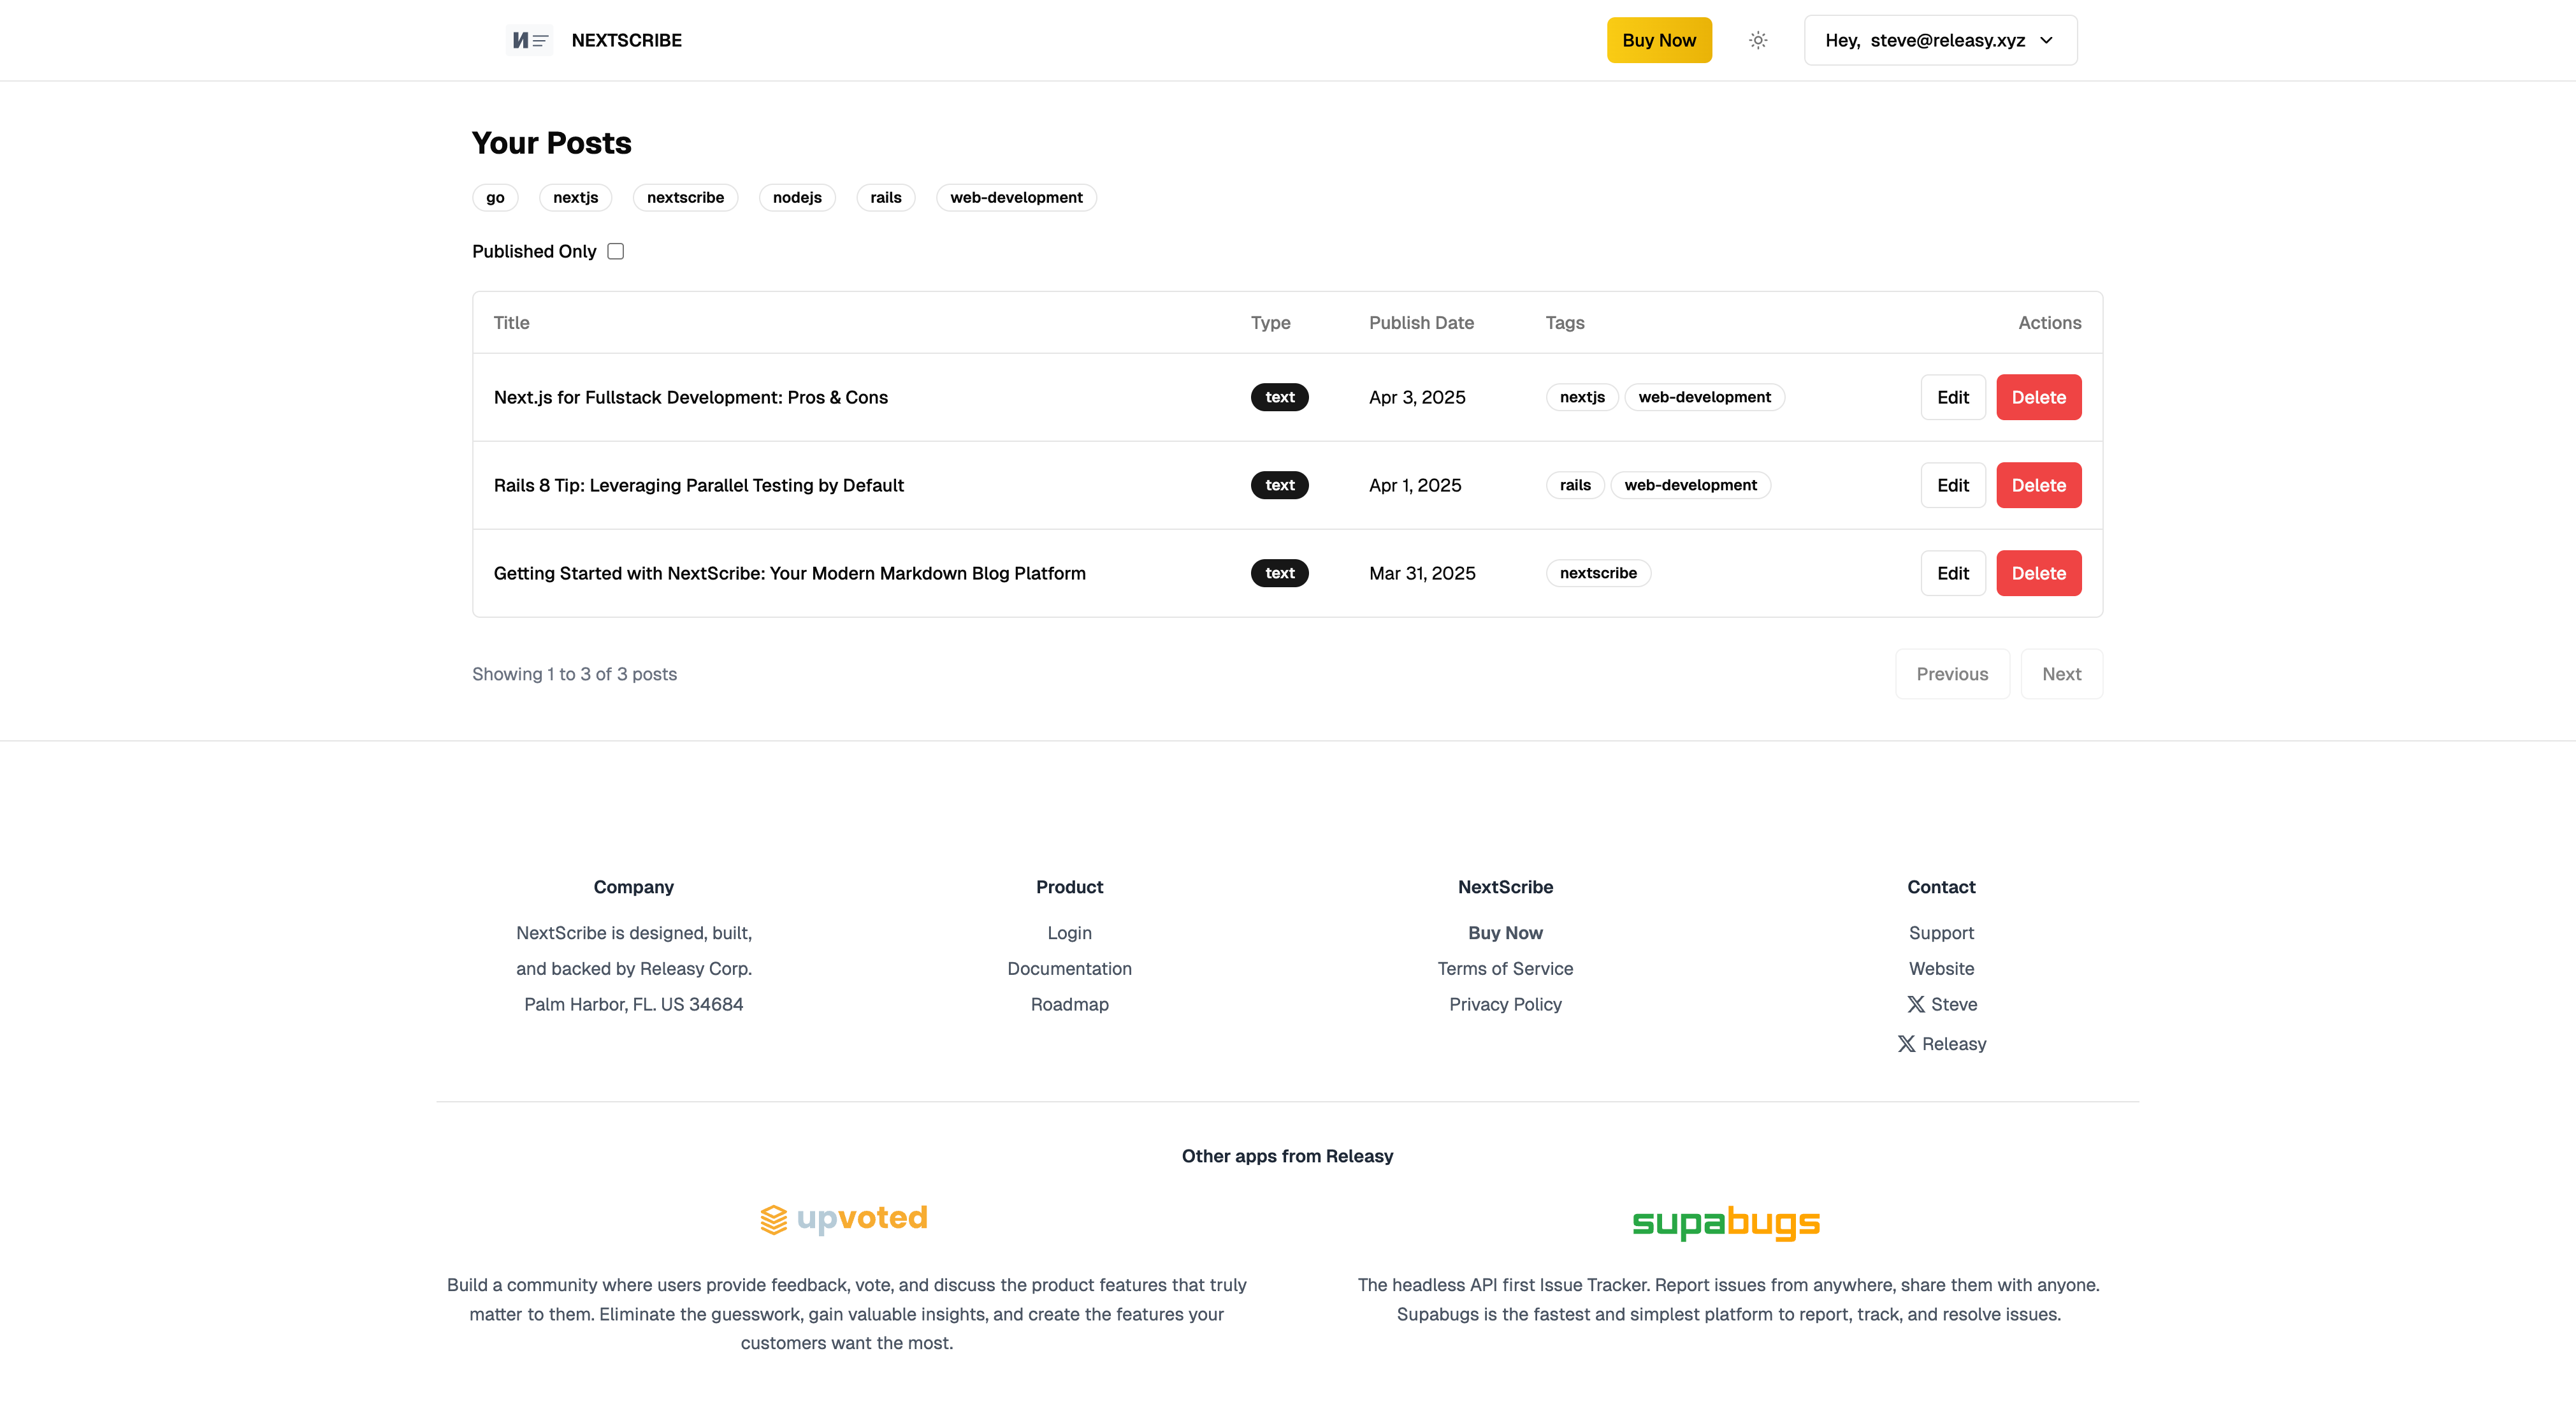The height and width of the screenshot is (1418, 2576).
Task: Click Buy Now in the footer
Action: tap(1505, 933)
